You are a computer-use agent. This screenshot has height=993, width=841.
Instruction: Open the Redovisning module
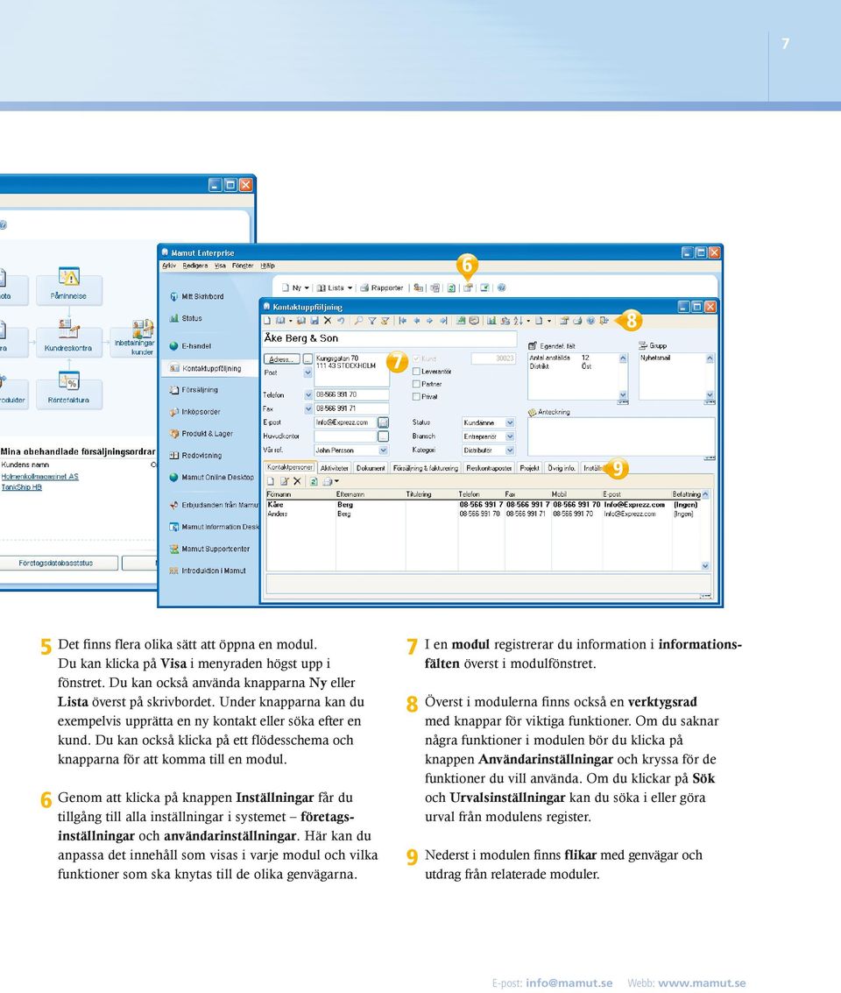click(195, 456)
